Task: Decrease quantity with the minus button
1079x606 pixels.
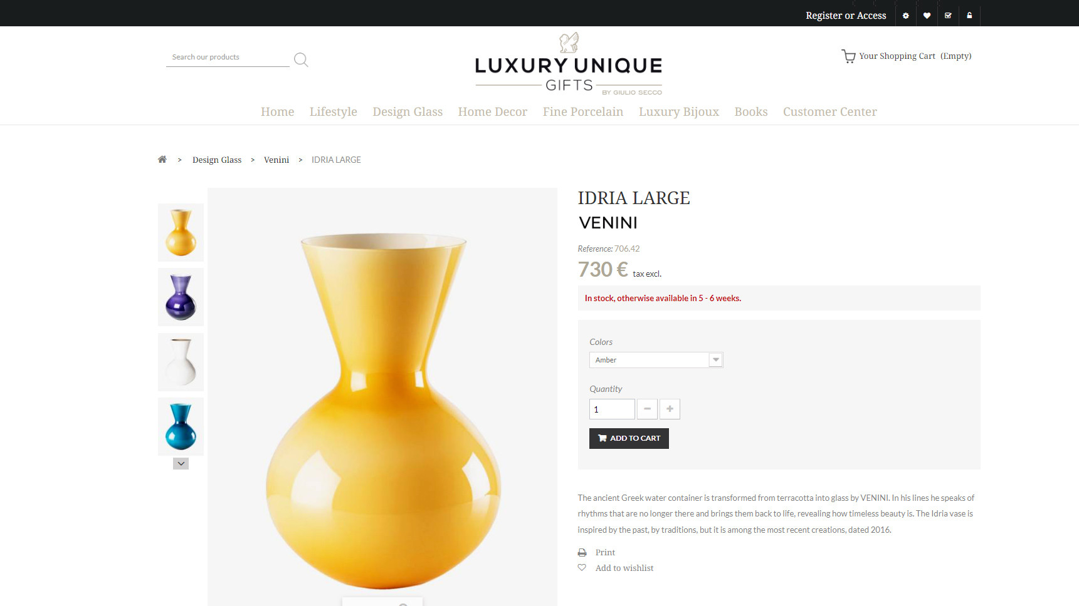Action: click(x=647, y=409)
